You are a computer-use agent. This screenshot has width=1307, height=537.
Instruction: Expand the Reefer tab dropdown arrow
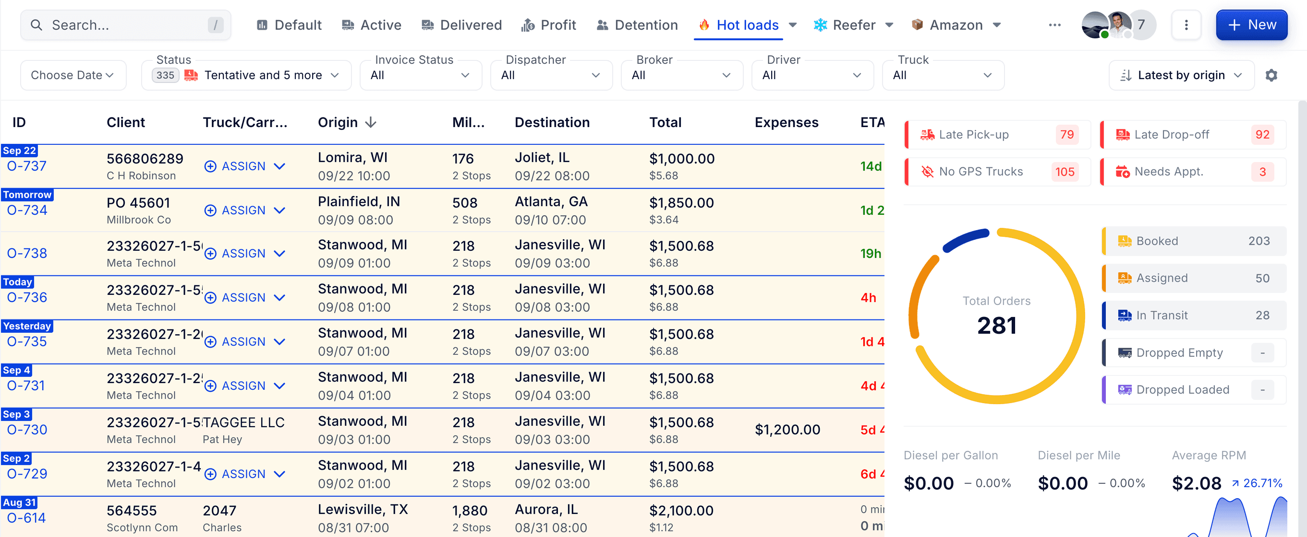(x=889, y=25)
